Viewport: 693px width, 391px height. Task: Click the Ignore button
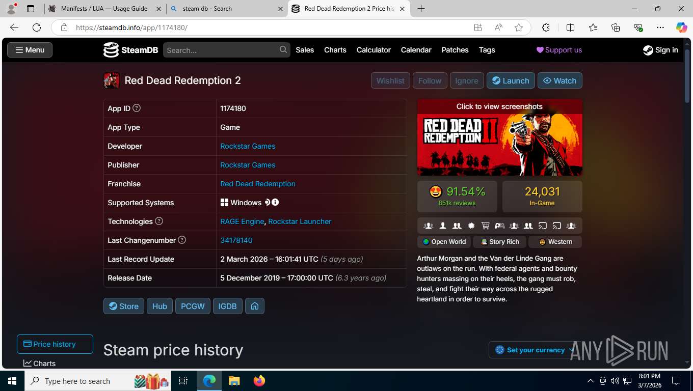click(467, 80)
